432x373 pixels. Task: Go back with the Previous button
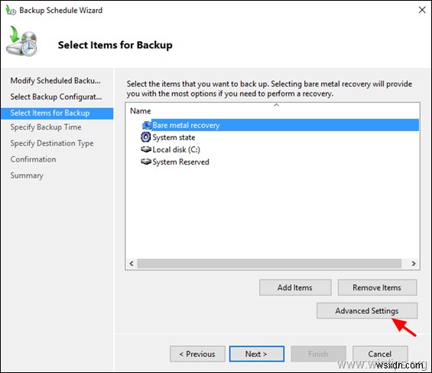tap(197, 354)
